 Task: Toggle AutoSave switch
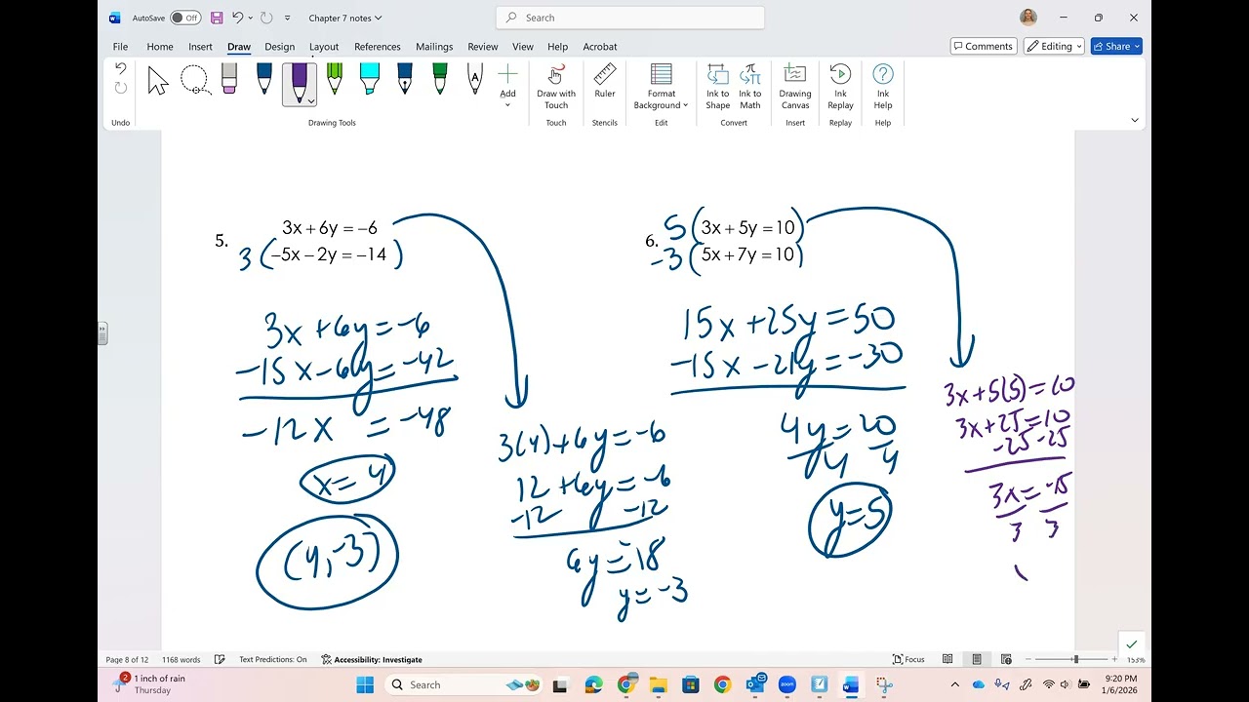click(184, 18)
